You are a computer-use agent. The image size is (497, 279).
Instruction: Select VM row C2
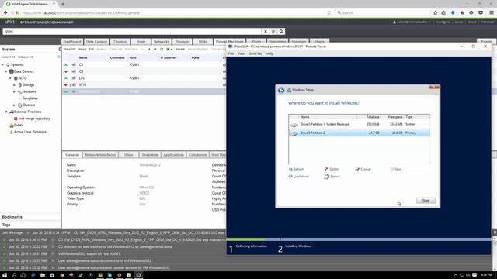click(x=144, y=71)
